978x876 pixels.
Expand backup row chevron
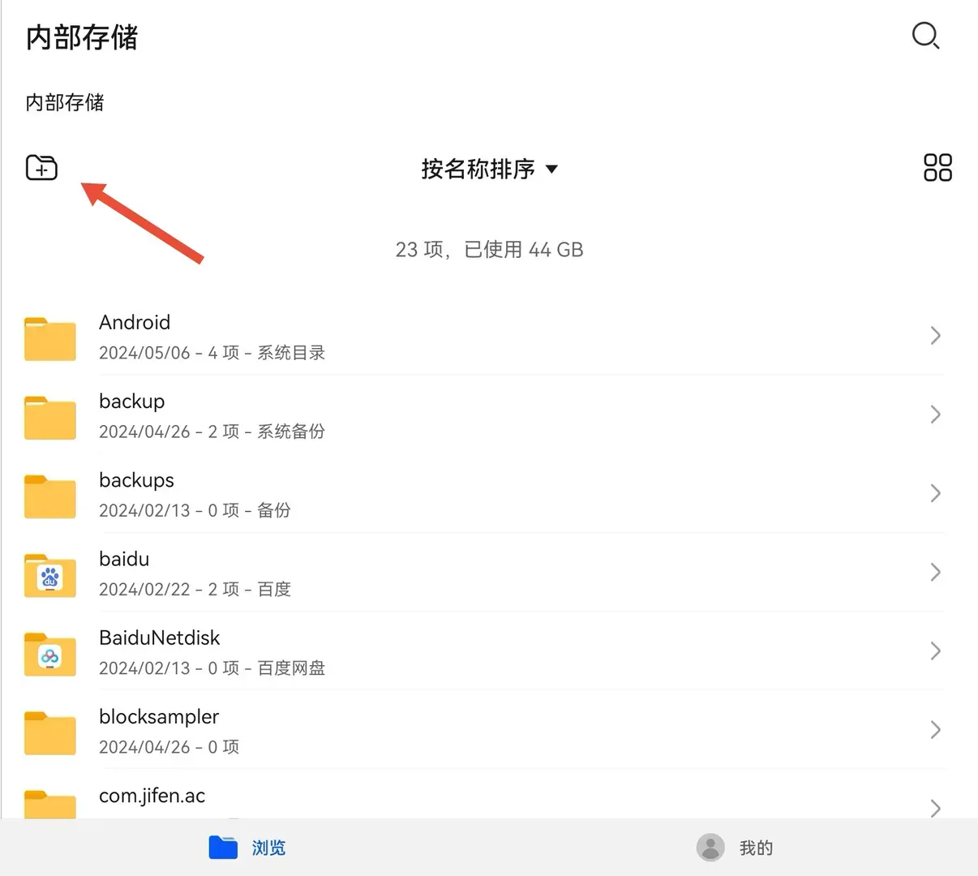[935, 414]
